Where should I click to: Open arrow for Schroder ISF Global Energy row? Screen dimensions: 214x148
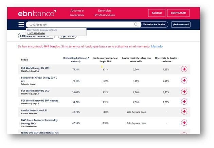pyautogui.click(x=184, y=80)
